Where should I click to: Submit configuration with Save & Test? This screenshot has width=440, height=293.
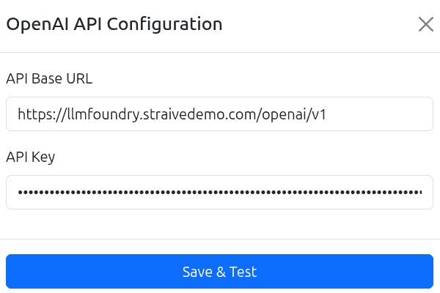coord(219,272)
